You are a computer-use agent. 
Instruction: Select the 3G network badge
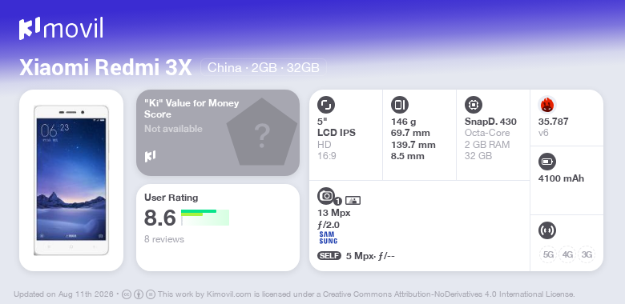[x=587, y=254]
